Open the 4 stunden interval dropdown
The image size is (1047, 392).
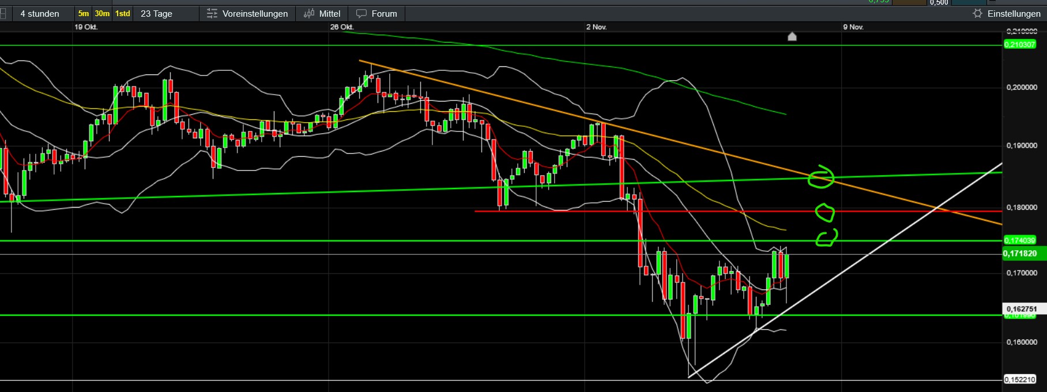coord(40,13)
